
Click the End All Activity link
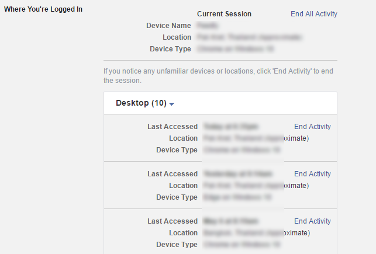point(314,14)
